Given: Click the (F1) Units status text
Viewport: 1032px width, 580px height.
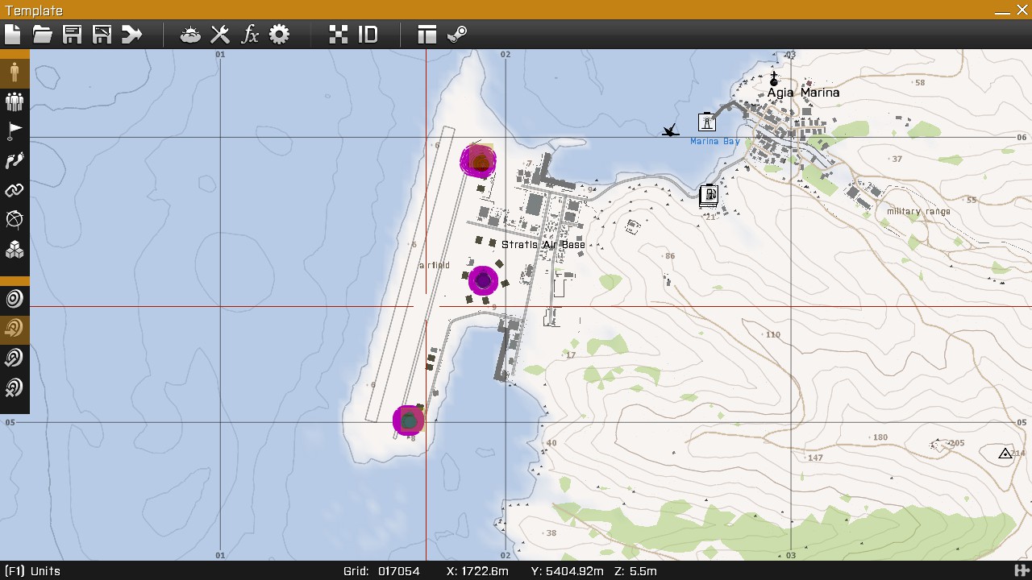Looking at the screenshot, I should tap(32, 571).
